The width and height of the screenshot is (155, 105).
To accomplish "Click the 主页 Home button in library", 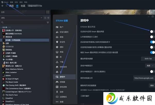I will [23, 12].
